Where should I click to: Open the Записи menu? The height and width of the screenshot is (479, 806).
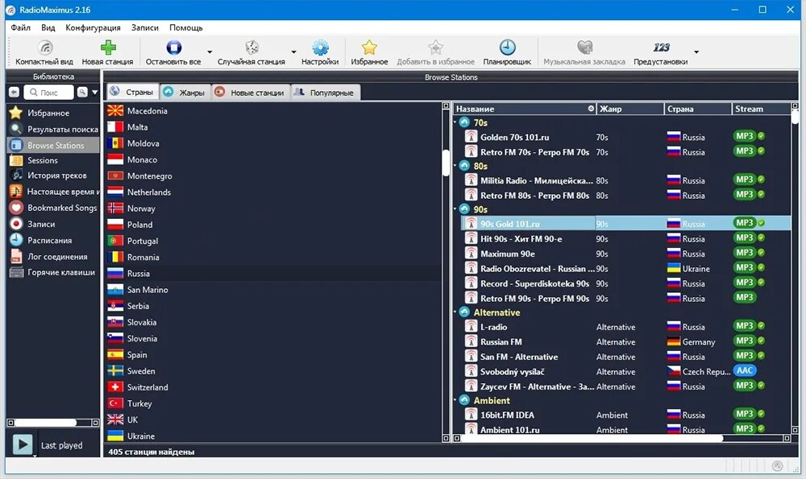pos(145,27)
